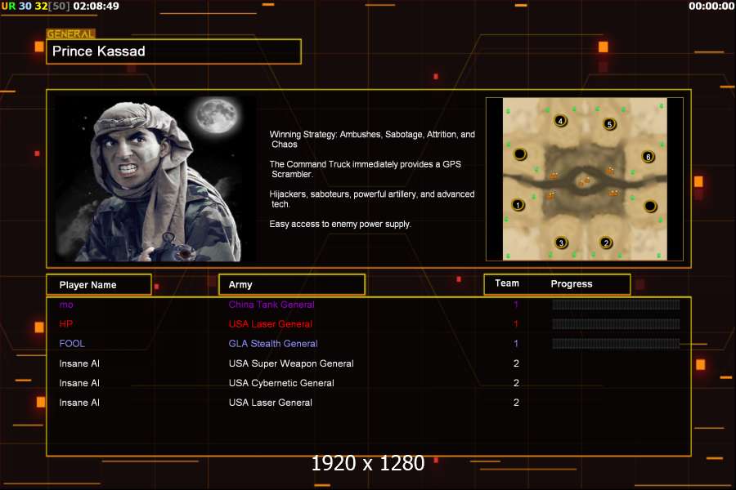The height and width of the screenshot is (490, 736).
Task: Click team number 1 in the FOOL row
Action: pyautogui.click(x=516, y=344)
